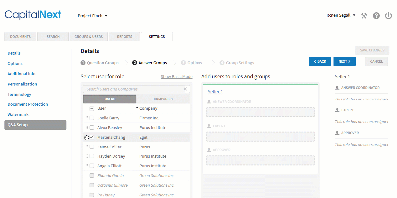Sort by the User column header
This screenshot has height=198, width=397.
pyautogui.click(x=102, y=108)
